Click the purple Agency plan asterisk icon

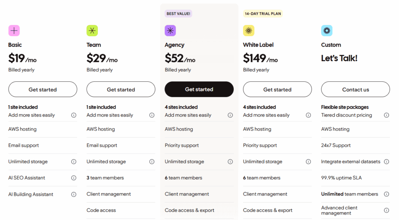pyautogui.click(x=170, y=31)
